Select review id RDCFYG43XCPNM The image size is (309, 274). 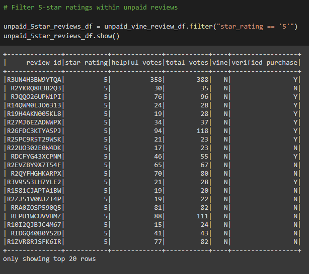pyautogui.click(x=36, y=157)
